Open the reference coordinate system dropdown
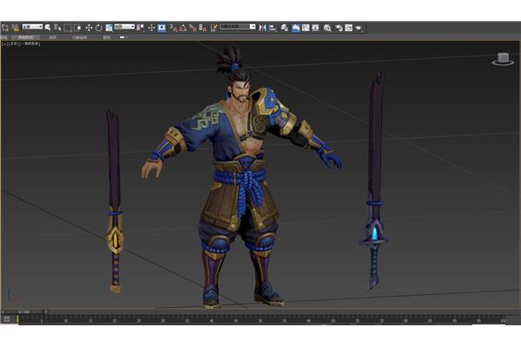Screen dimensions: 521x347 point(124,27)
